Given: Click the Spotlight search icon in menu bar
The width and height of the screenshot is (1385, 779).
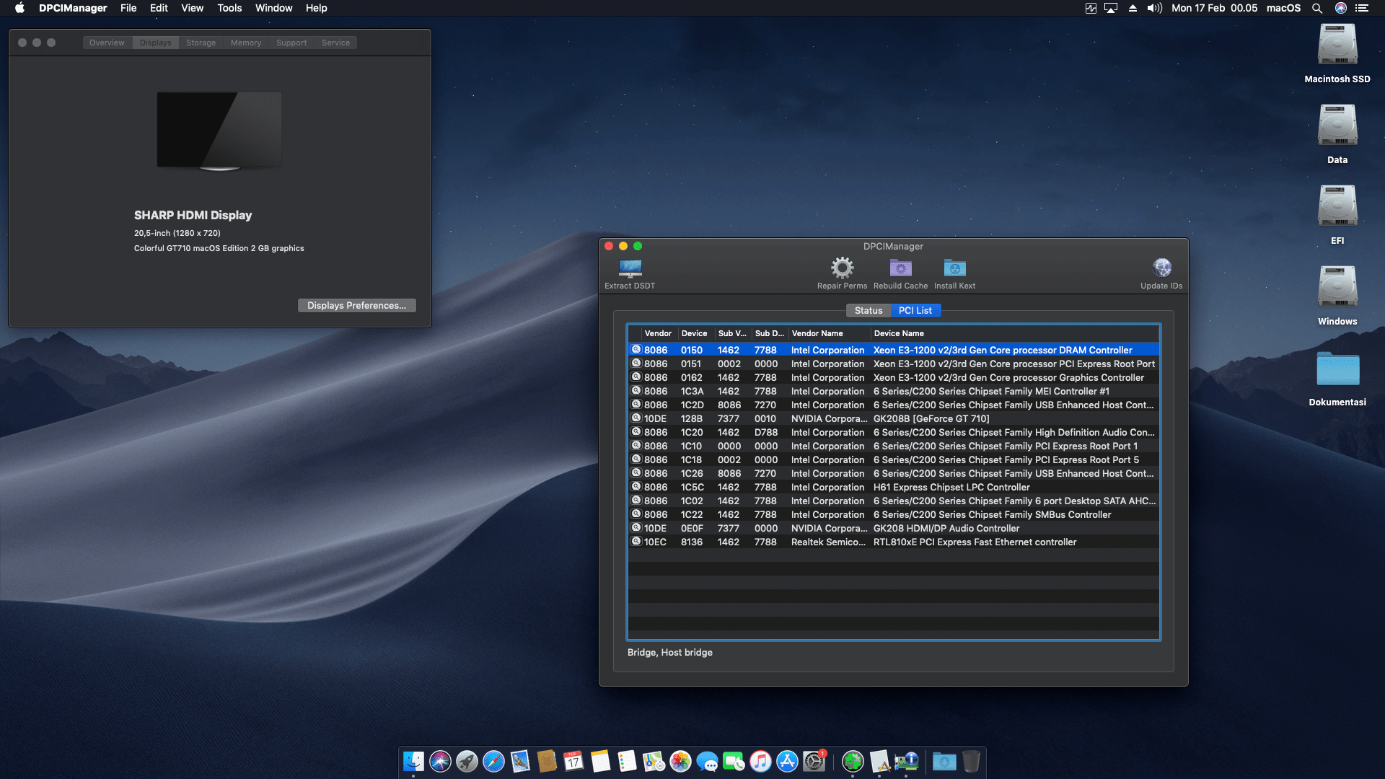Looking at the screenshot, I should click(1316, 8).
